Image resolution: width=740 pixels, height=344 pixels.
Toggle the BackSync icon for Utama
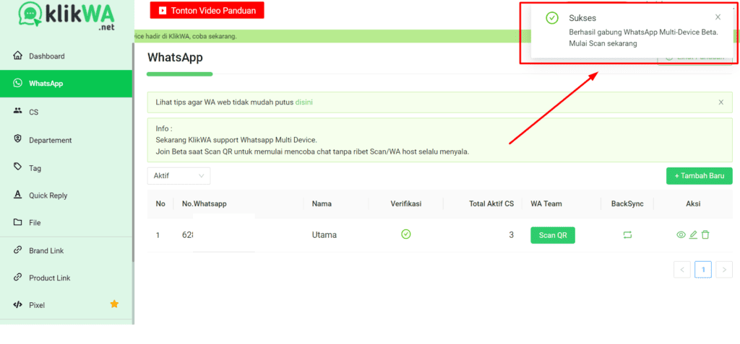point(627,235)
